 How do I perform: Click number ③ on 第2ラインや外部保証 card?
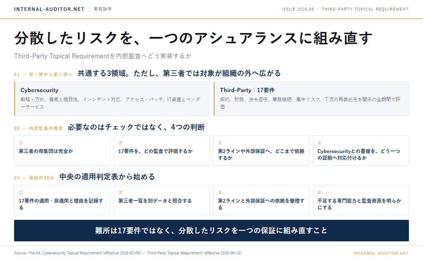(x=220, y=143)
